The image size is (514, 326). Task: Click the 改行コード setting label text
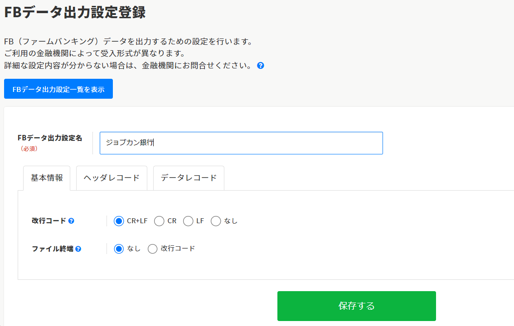point(49,221)
